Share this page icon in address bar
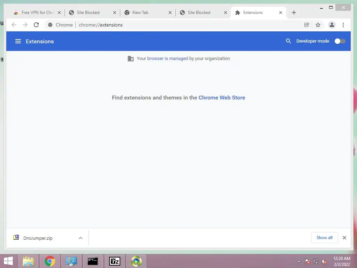Screen dimensions: 357x268 307,25
